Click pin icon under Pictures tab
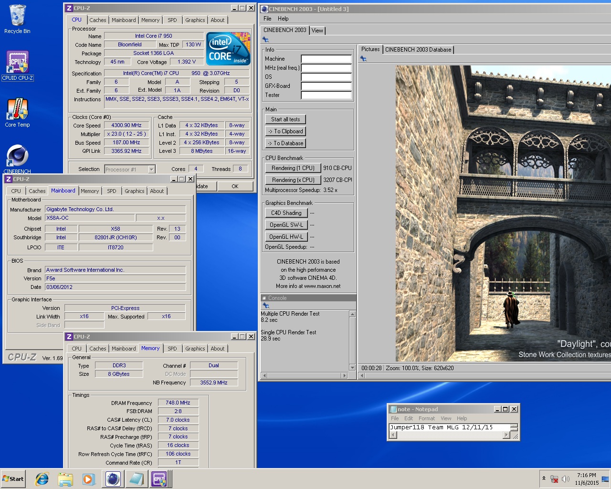 tap(363, 58)
